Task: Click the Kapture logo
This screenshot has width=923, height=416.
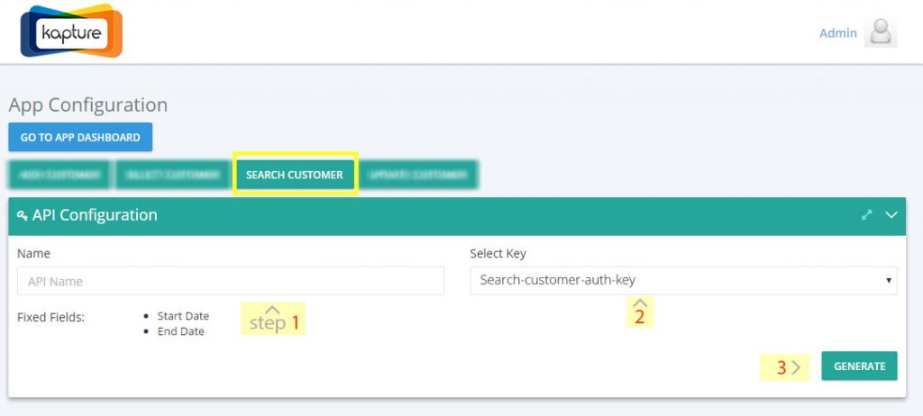Action: [71, 31]
